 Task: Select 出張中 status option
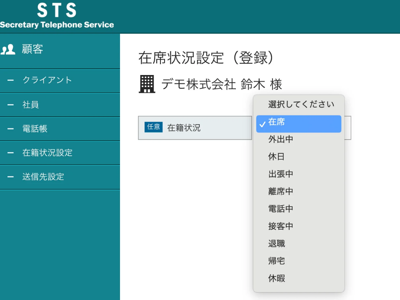click(281, 174)
